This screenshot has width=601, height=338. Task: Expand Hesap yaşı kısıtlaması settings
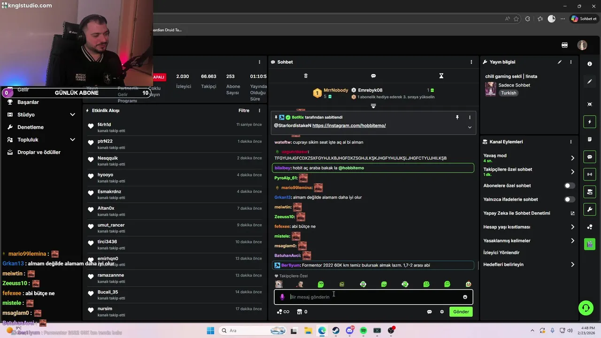[x=572, y=227]
